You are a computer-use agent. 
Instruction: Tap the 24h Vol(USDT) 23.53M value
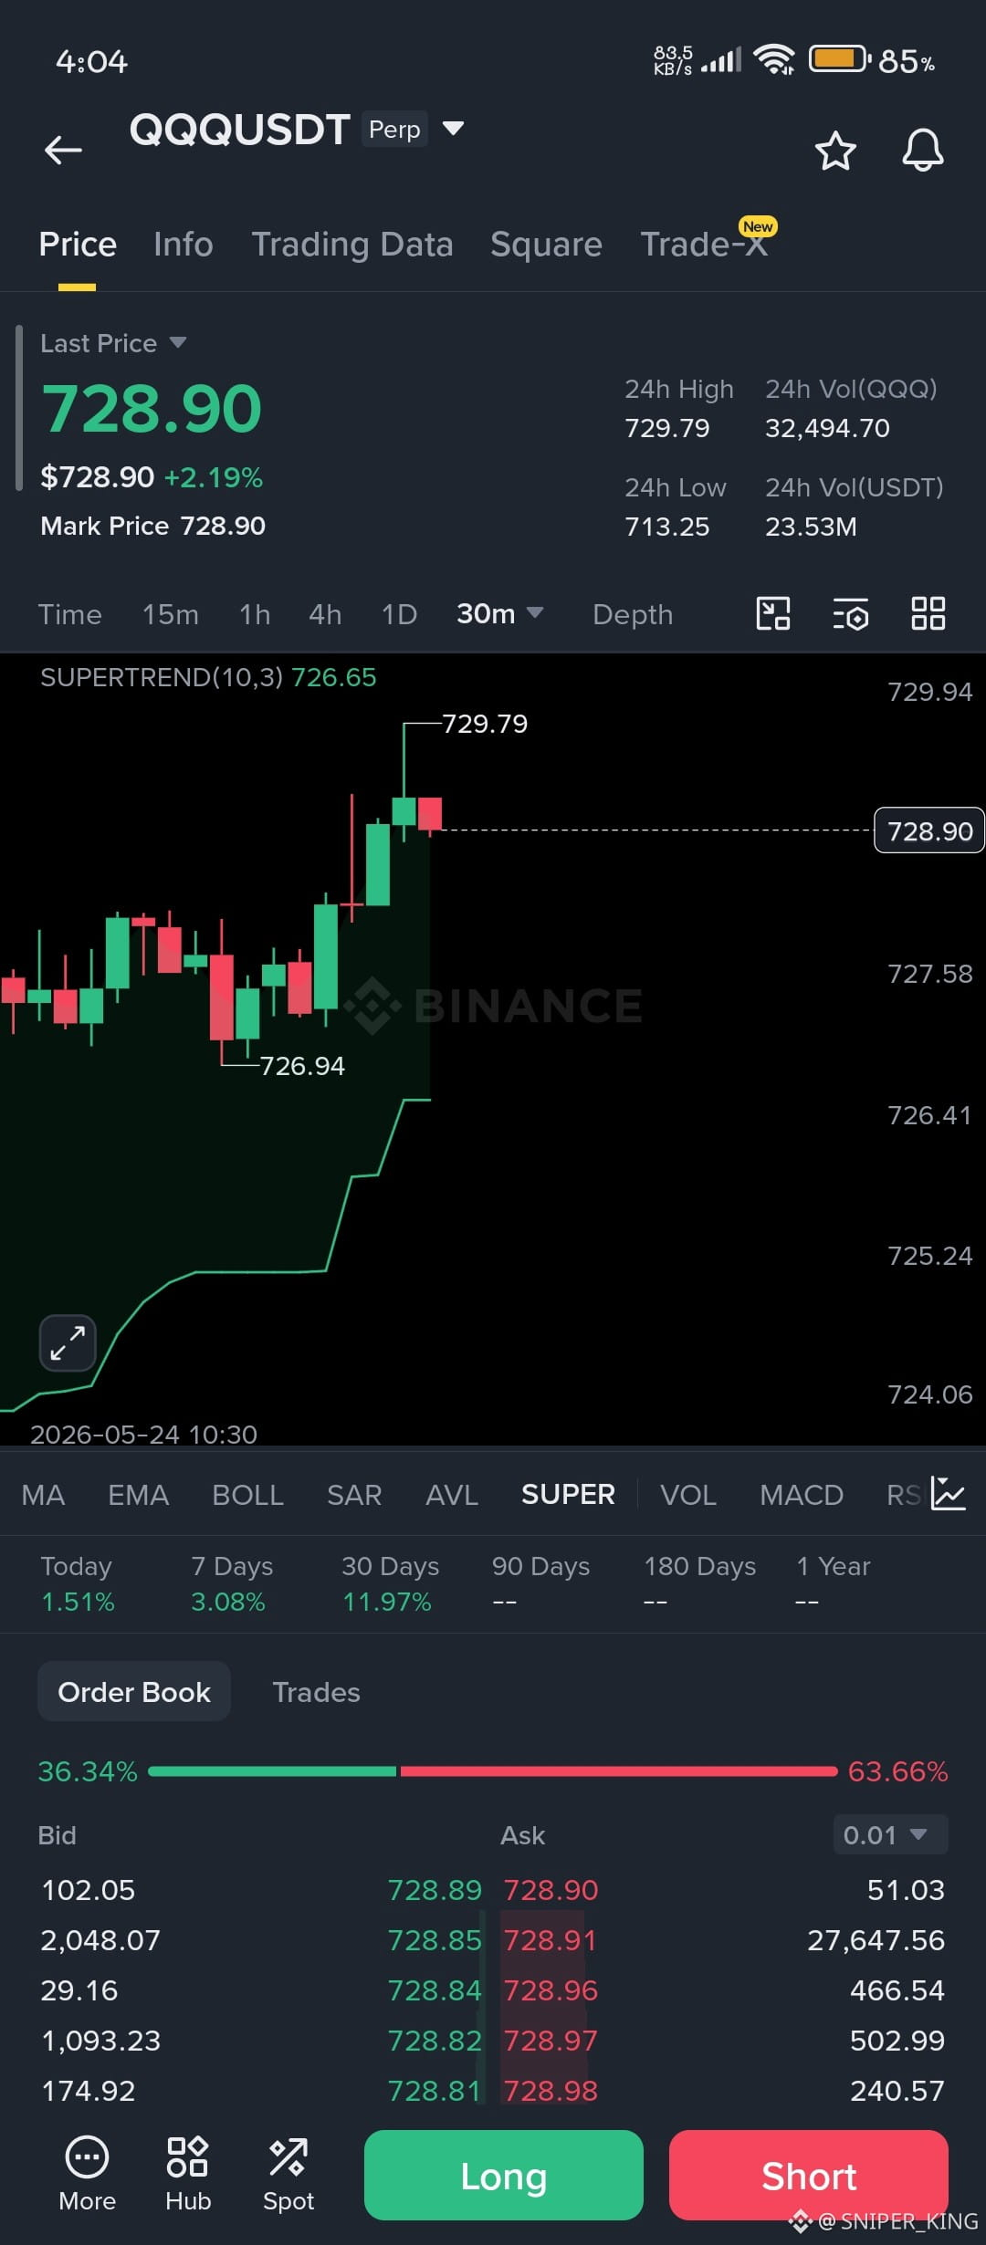[x=811, y=527]
